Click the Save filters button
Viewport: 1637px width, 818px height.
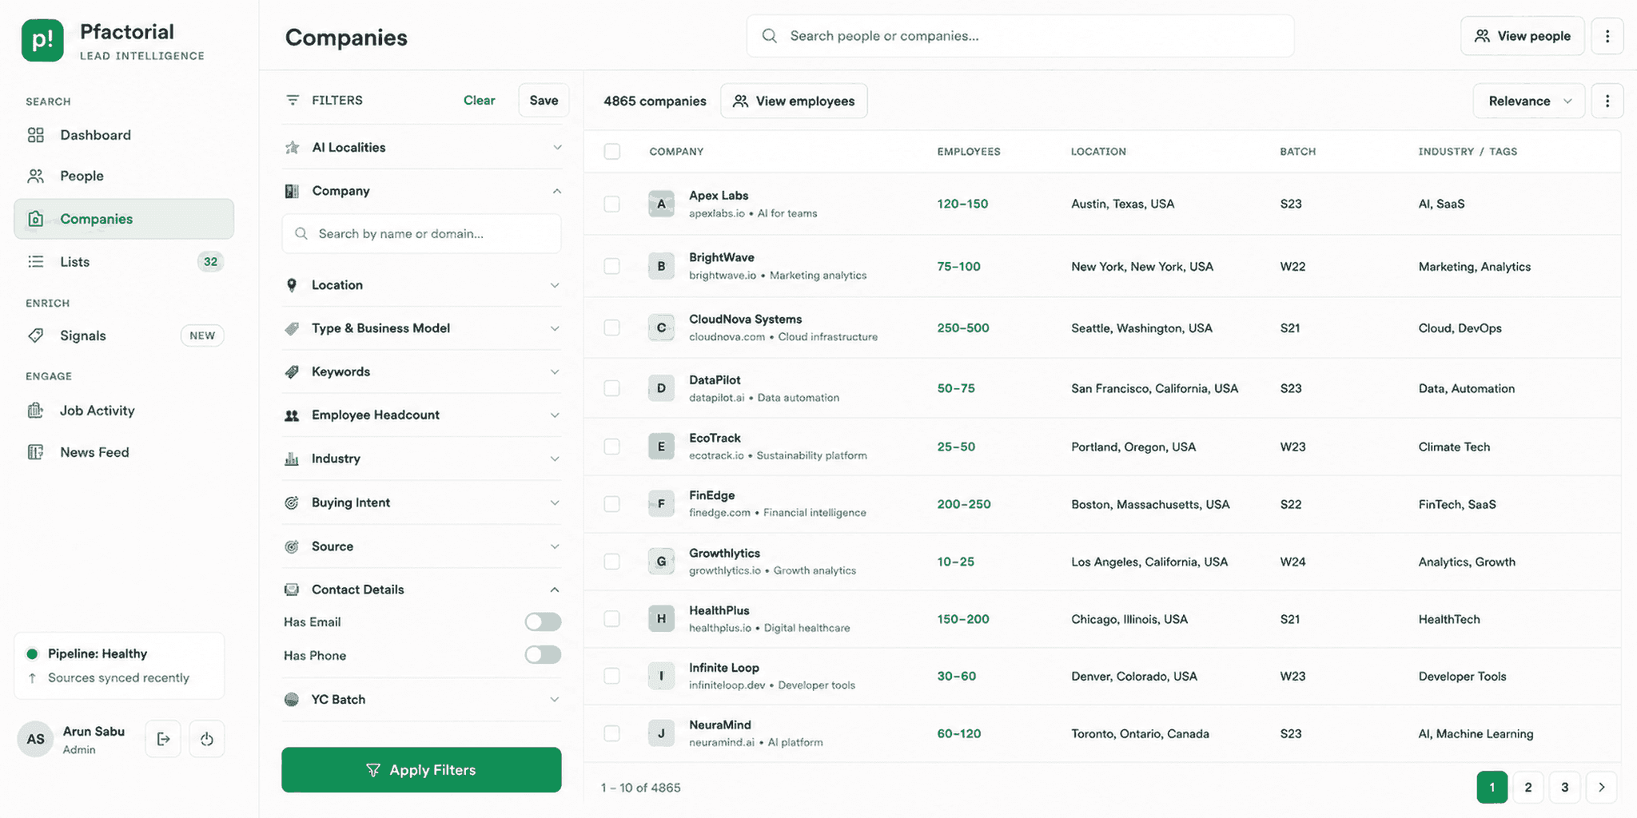(x=544, y=100)
